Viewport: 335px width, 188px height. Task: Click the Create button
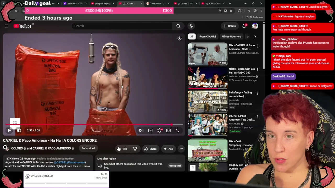click(x=229, y=26)
